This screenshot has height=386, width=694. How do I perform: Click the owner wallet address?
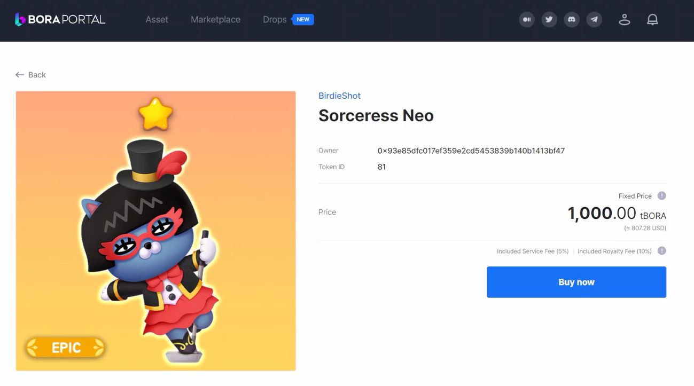click(471, 151)
